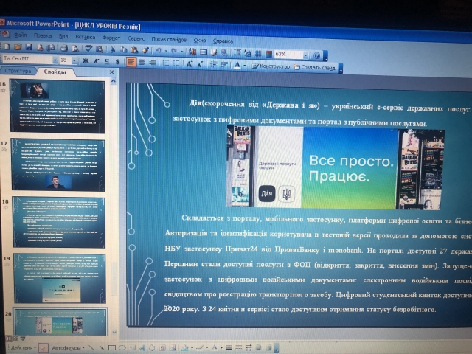This screenshot has height=354, width=472.
Task: Switch to the Структура tab
Action: pos(18,71)
